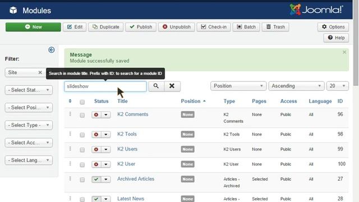Open the K2 User module link
359x202 pixels.
click(126, 164)
